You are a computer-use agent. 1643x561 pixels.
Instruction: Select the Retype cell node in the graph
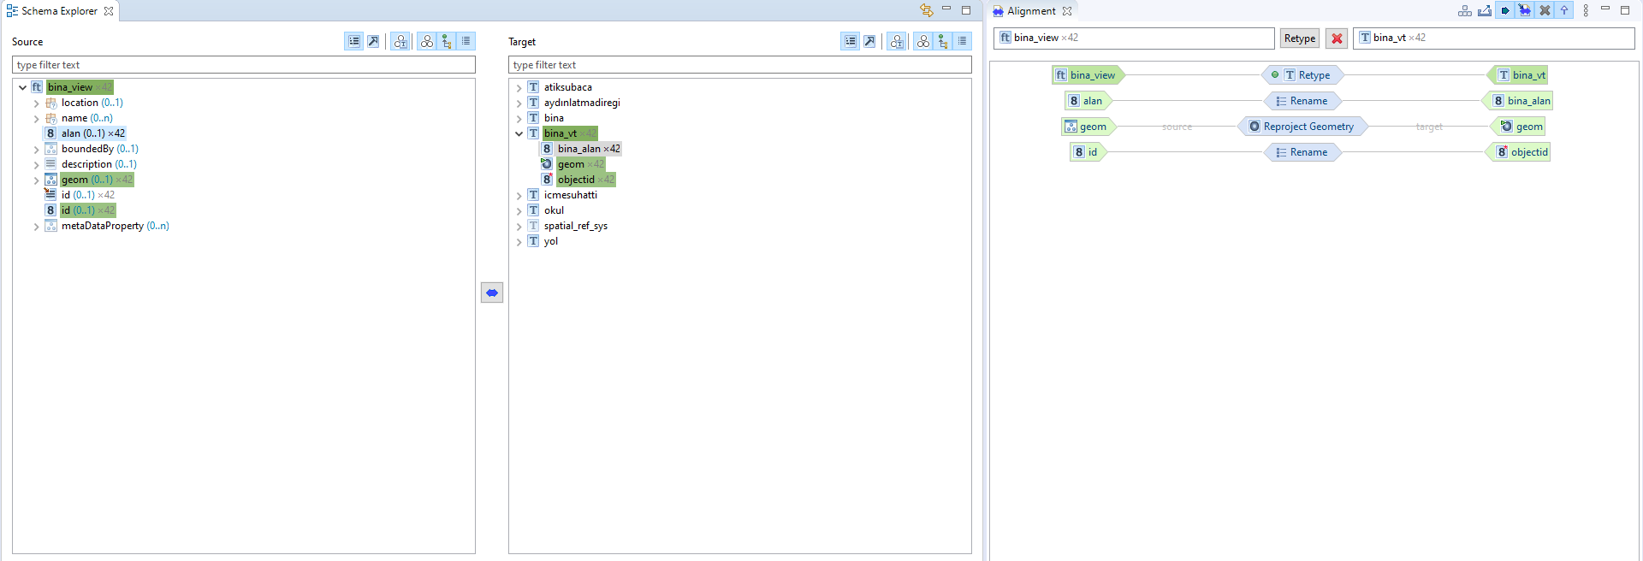[x=1302, y=75]
